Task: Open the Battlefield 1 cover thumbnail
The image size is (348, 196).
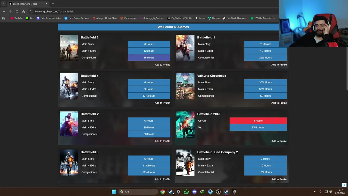Action: coord(185,48)
